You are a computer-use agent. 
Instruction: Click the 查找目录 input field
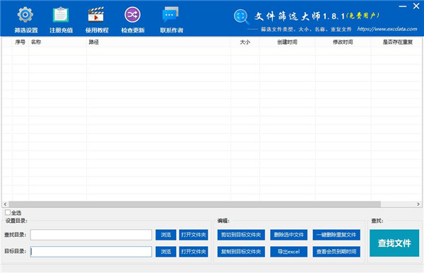coord(91,235)
